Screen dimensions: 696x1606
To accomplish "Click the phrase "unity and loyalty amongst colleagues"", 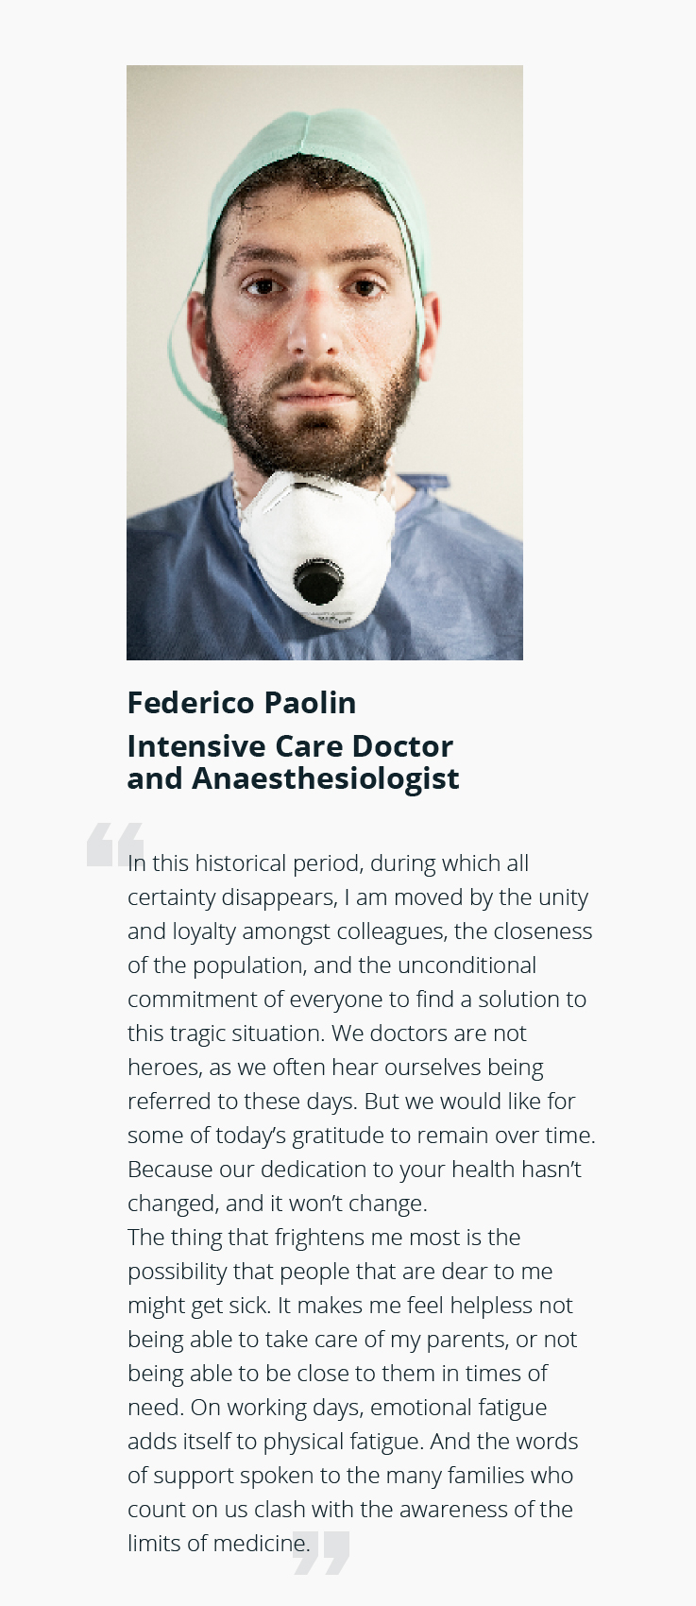I will (360, 914).
